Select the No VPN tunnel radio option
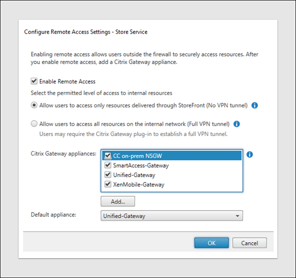This screenshot has height=278, width=296. (x=34, y=105)
